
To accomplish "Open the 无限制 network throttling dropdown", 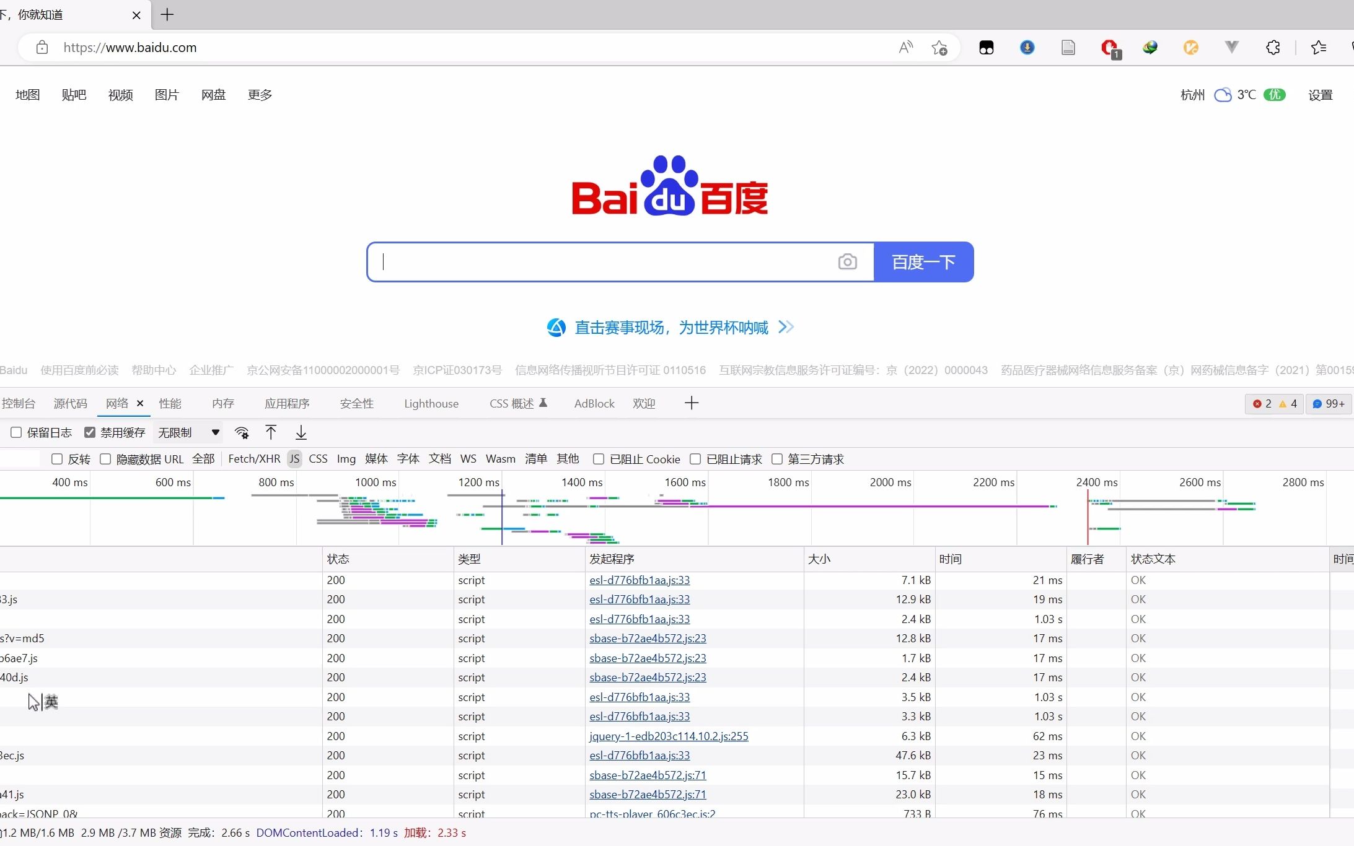I will point(188,432).
